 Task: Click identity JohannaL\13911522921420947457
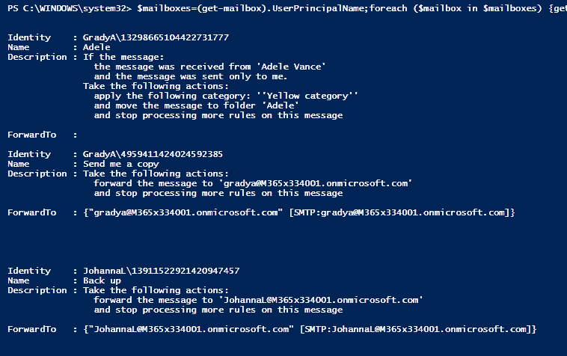(x=162, y=271)
